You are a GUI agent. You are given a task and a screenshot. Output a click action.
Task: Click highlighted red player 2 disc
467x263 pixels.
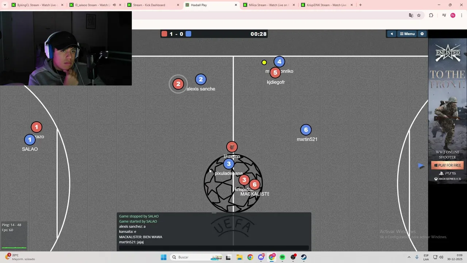click(178, 84)
